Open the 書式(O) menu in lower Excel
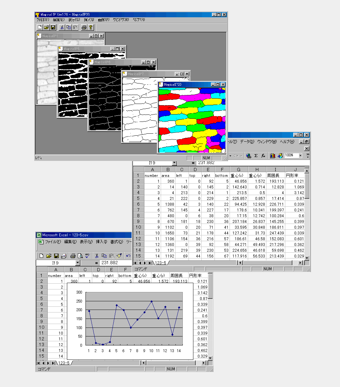This screenshot has height=387, width=340. tap(117, 242)
